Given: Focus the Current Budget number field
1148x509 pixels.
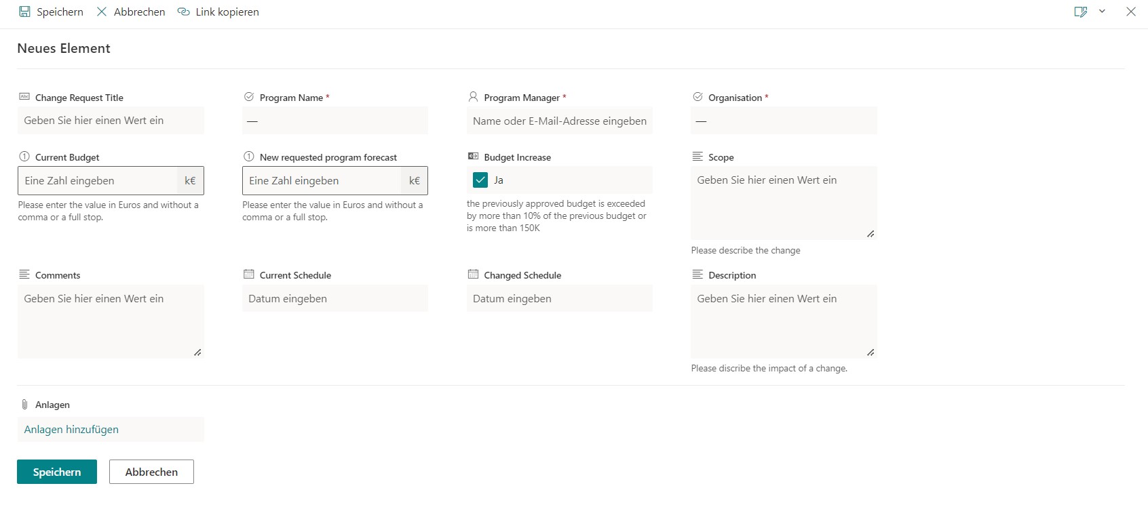Looking at the screenshot, I should click(98, 181).
